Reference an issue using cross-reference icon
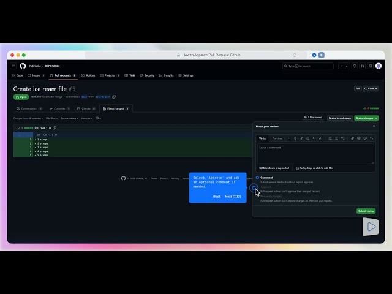Screen dimensions: 392x294 (x=365, y=138)
